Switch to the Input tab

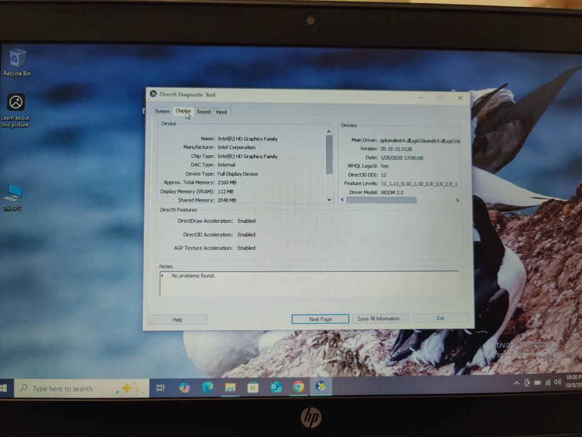pyautogui.click(x=222, y=112)
